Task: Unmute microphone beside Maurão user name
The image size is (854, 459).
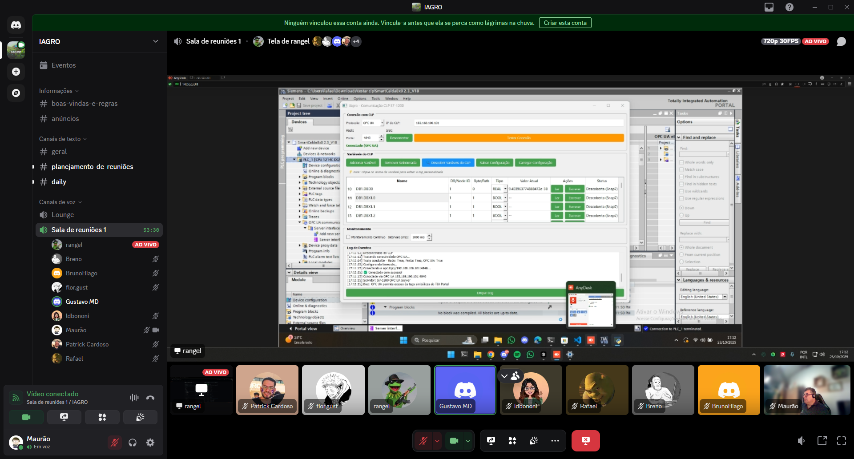Action: [x=115, y=443]
